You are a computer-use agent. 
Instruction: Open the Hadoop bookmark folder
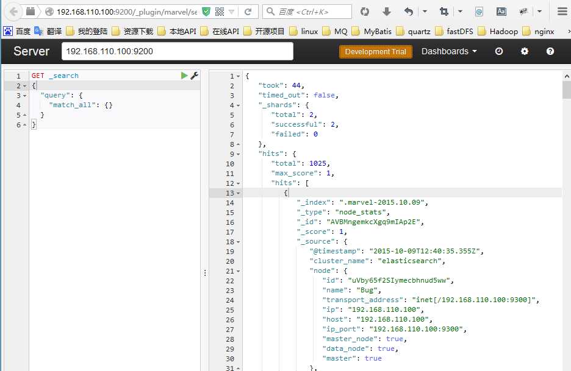click(x=498, y=31)
